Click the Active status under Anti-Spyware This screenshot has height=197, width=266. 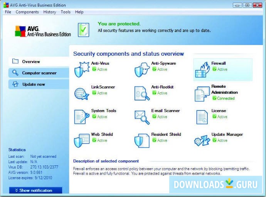(162, 69)
